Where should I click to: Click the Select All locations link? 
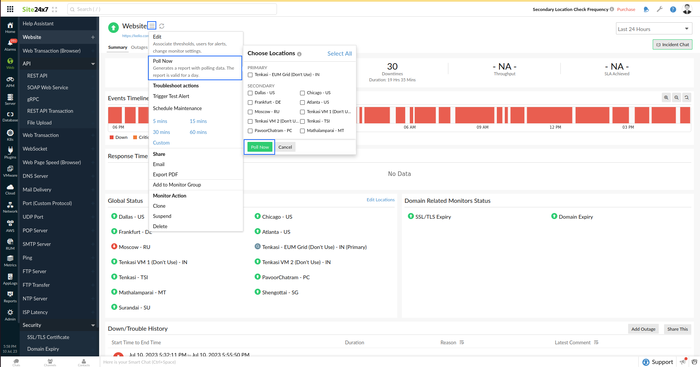click(x=339, y=54)
